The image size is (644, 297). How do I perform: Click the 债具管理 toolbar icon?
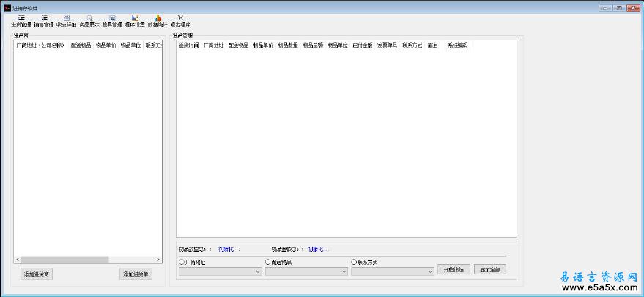112,20
